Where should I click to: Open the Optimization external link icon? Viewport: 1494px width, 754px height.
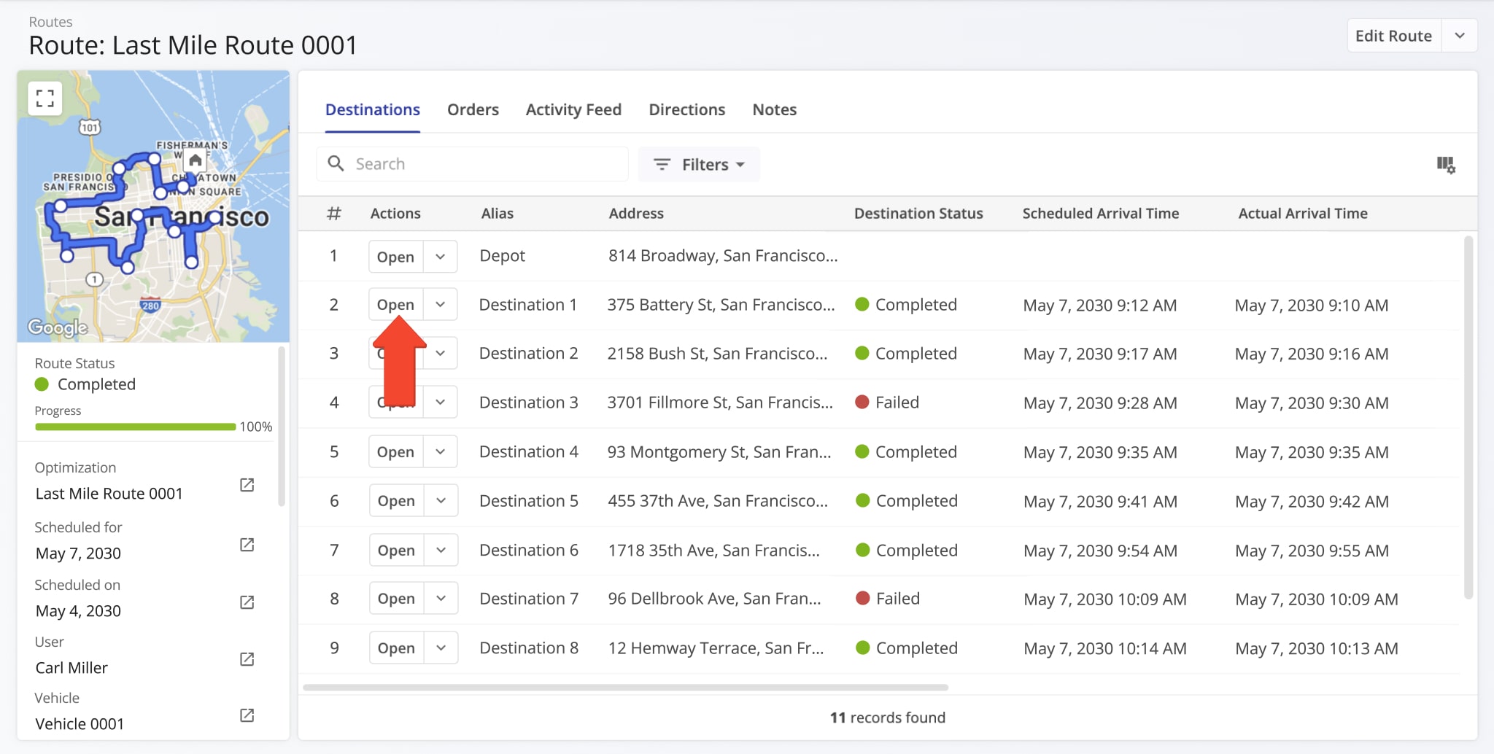tap(247, 486)
